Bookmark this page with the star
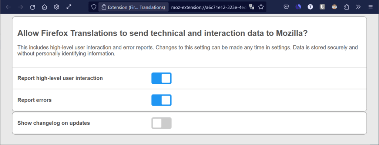Image resolution: width=379 pixels, height=145 pixels. (x=261, y=7)
